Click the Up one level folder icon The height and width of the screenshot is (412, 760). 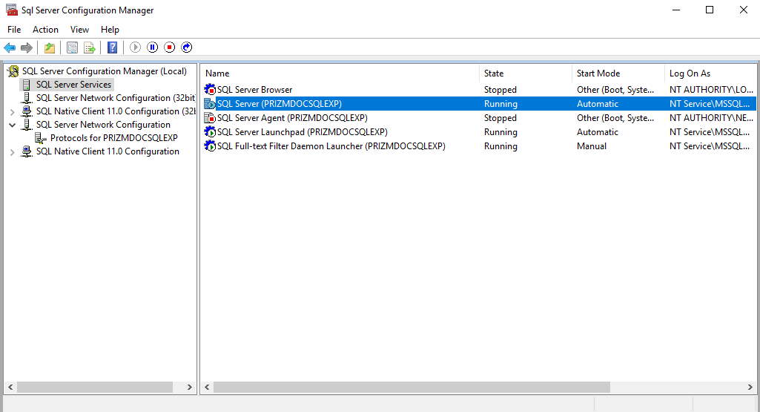(x=50, y=48)
